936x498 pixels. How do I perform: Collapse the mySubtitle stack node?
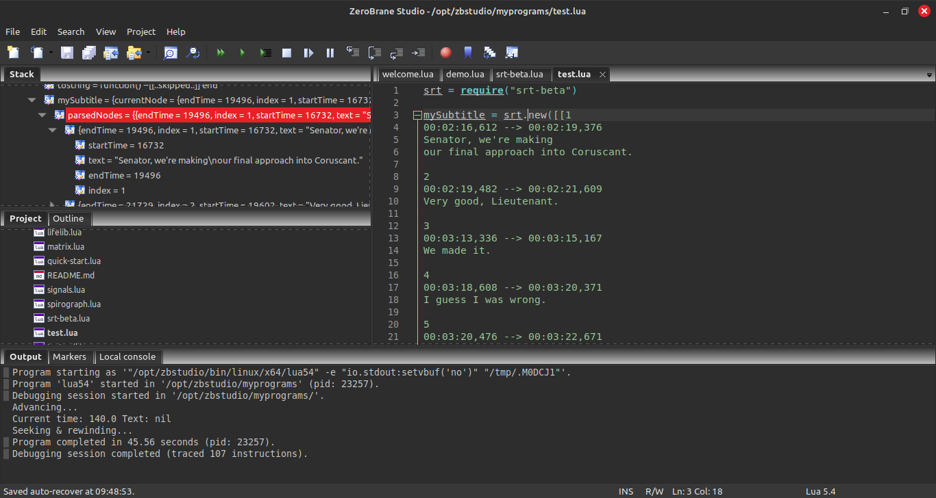(32, 100)
